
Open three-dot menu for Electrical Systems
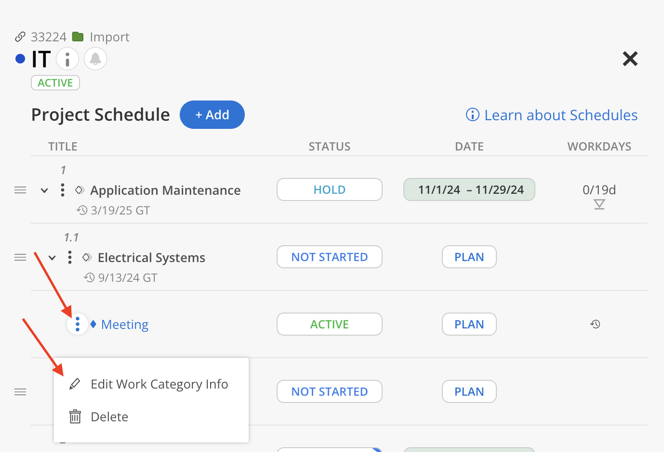point(70,257)
